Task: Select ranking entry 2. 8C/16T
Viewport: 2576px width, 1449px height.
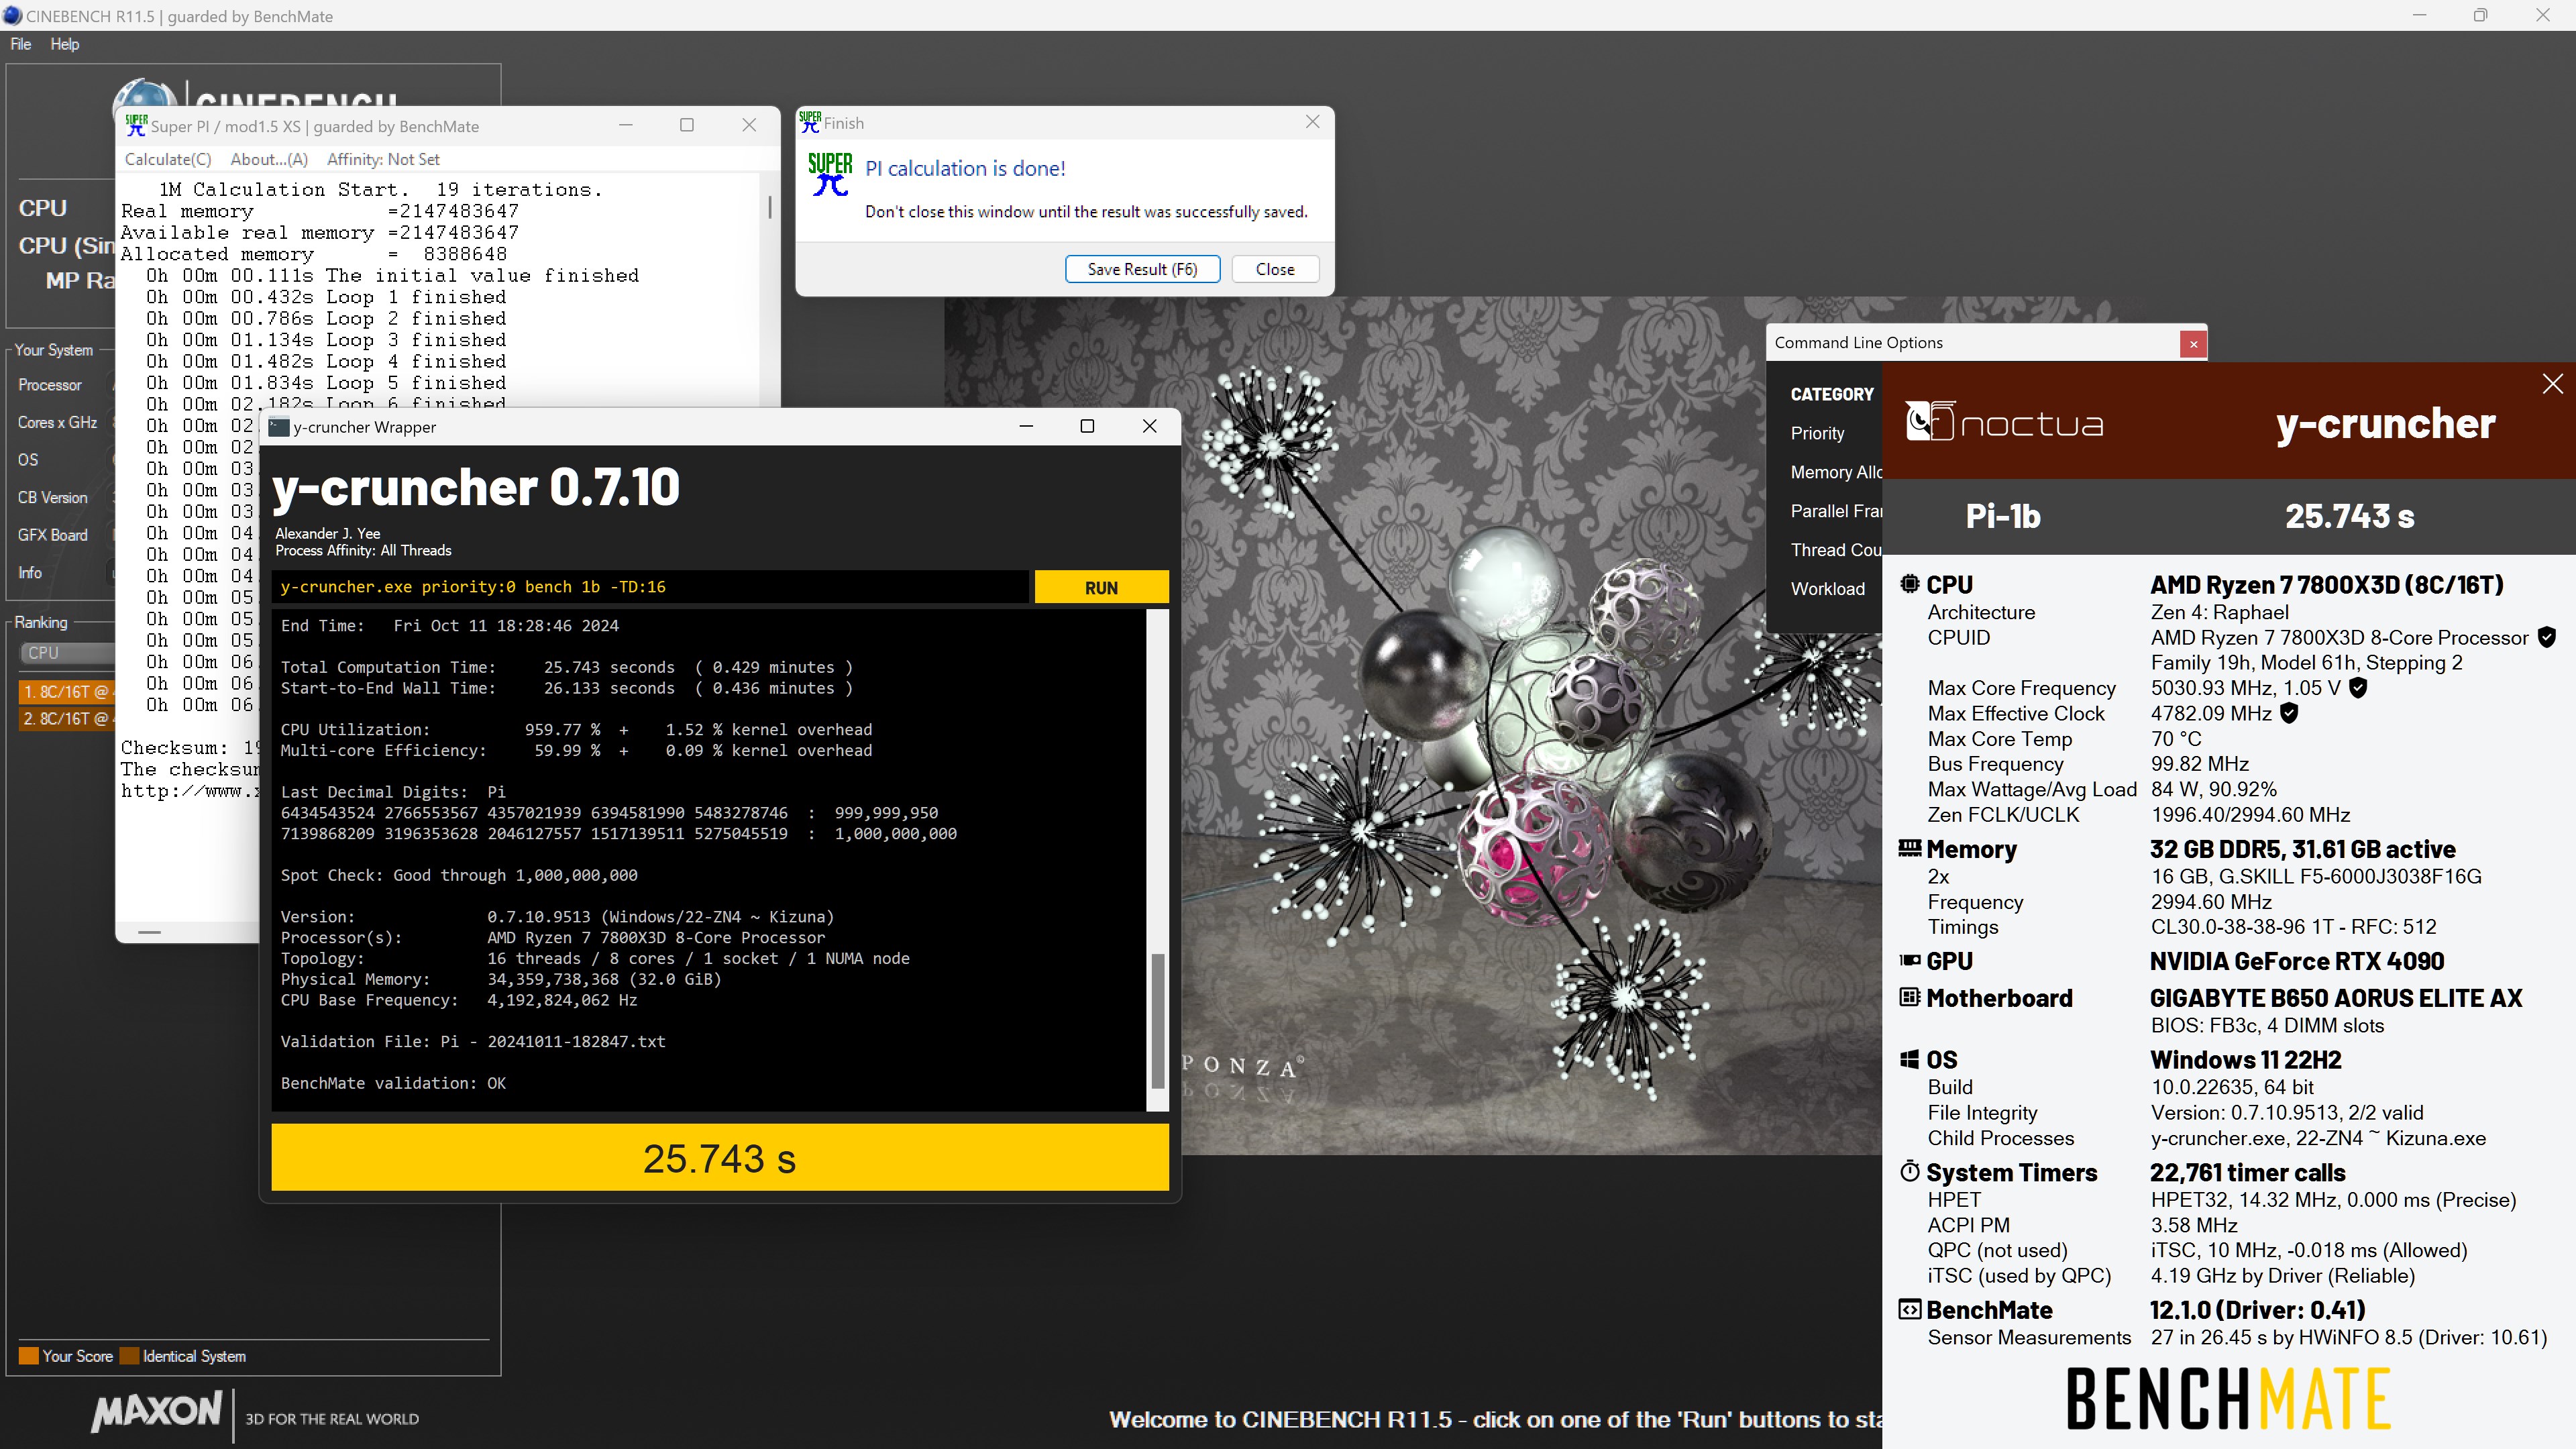Action: tap(66, 719)
